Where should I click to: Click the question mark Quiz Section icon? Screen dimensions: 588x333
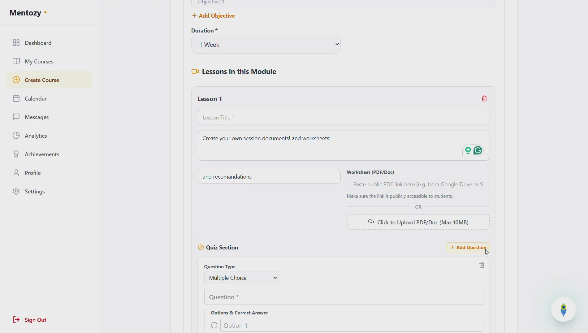click(201, 247)
